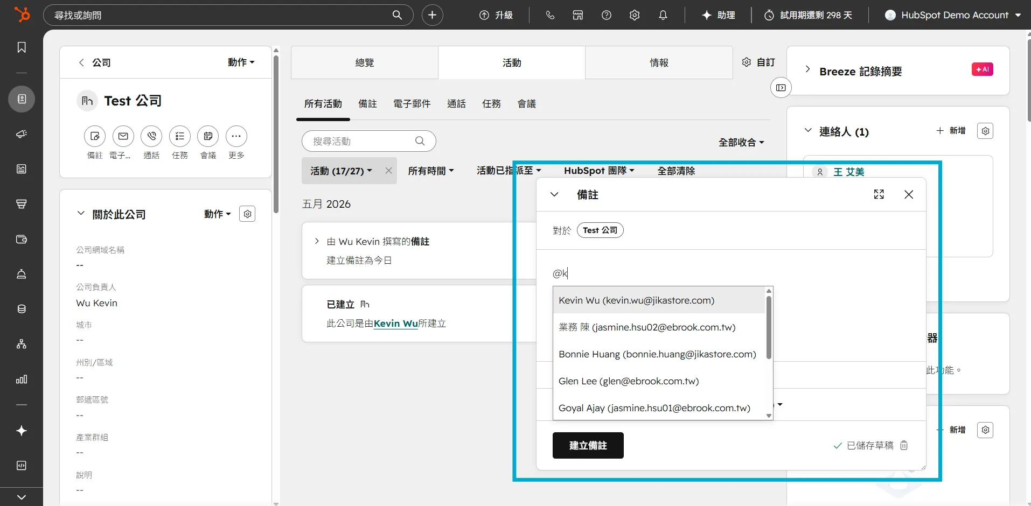This screenshot has width=1031, height=506.
Task: Open the calling phone icon
Action: tap(550, 15)
